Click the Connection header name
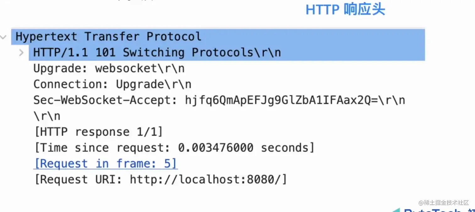475x212 pixels. click(x=70, y=84)
